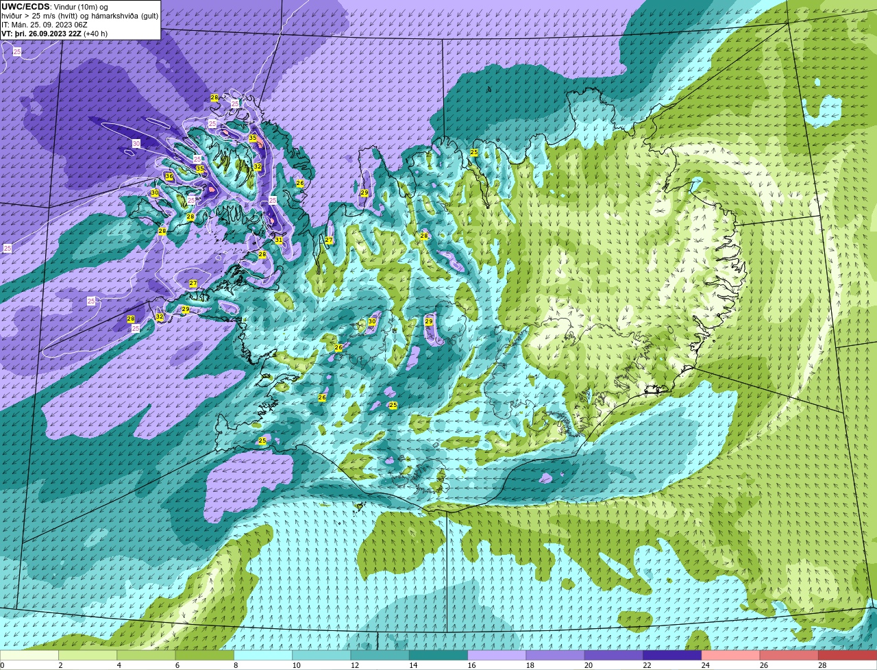Click the bold "VT: þri. 26.09.2023 22Z" text
877x670 pixels.
pyautogui.click(x=41, y=34)
